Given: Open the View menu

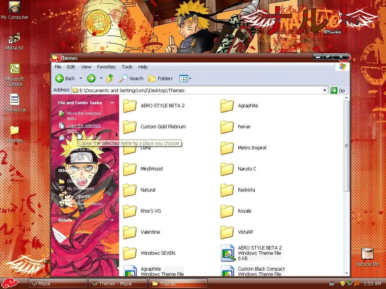Looking at the screenshot, I should coord(86,67).
